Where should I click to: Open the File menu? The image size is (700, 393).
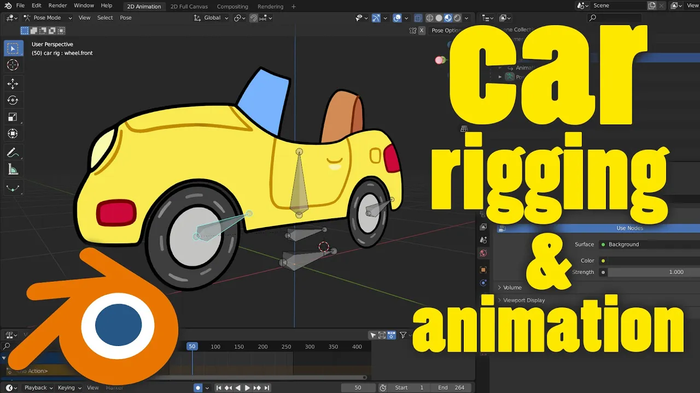point(20,5)
